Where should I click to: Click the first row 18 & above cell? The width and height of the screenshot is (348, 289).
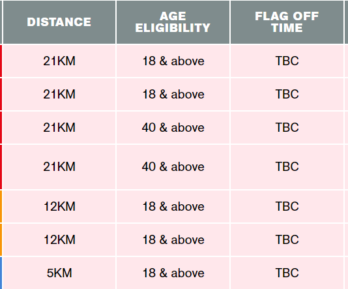pyautogui.click(x=173, y=61)
